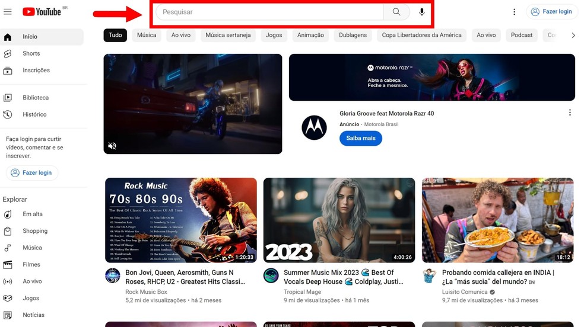The width and height of the screenshot is (584, 327).
Task: Open the hamburger guide menu
Action: [x=8, y=12]
